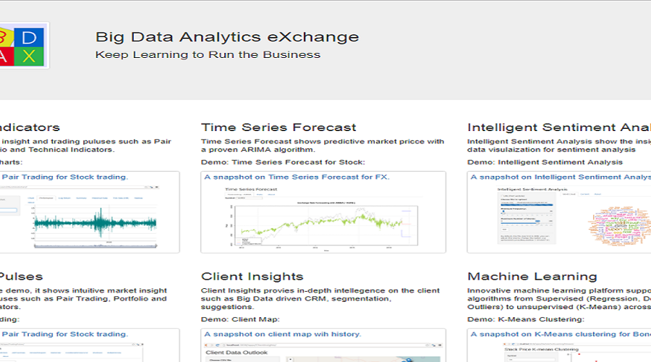651x362 pixels.
Task: Open the lower Pair Trading for Stock trading link
Action: pyautogui.click(x=64, y=334)
